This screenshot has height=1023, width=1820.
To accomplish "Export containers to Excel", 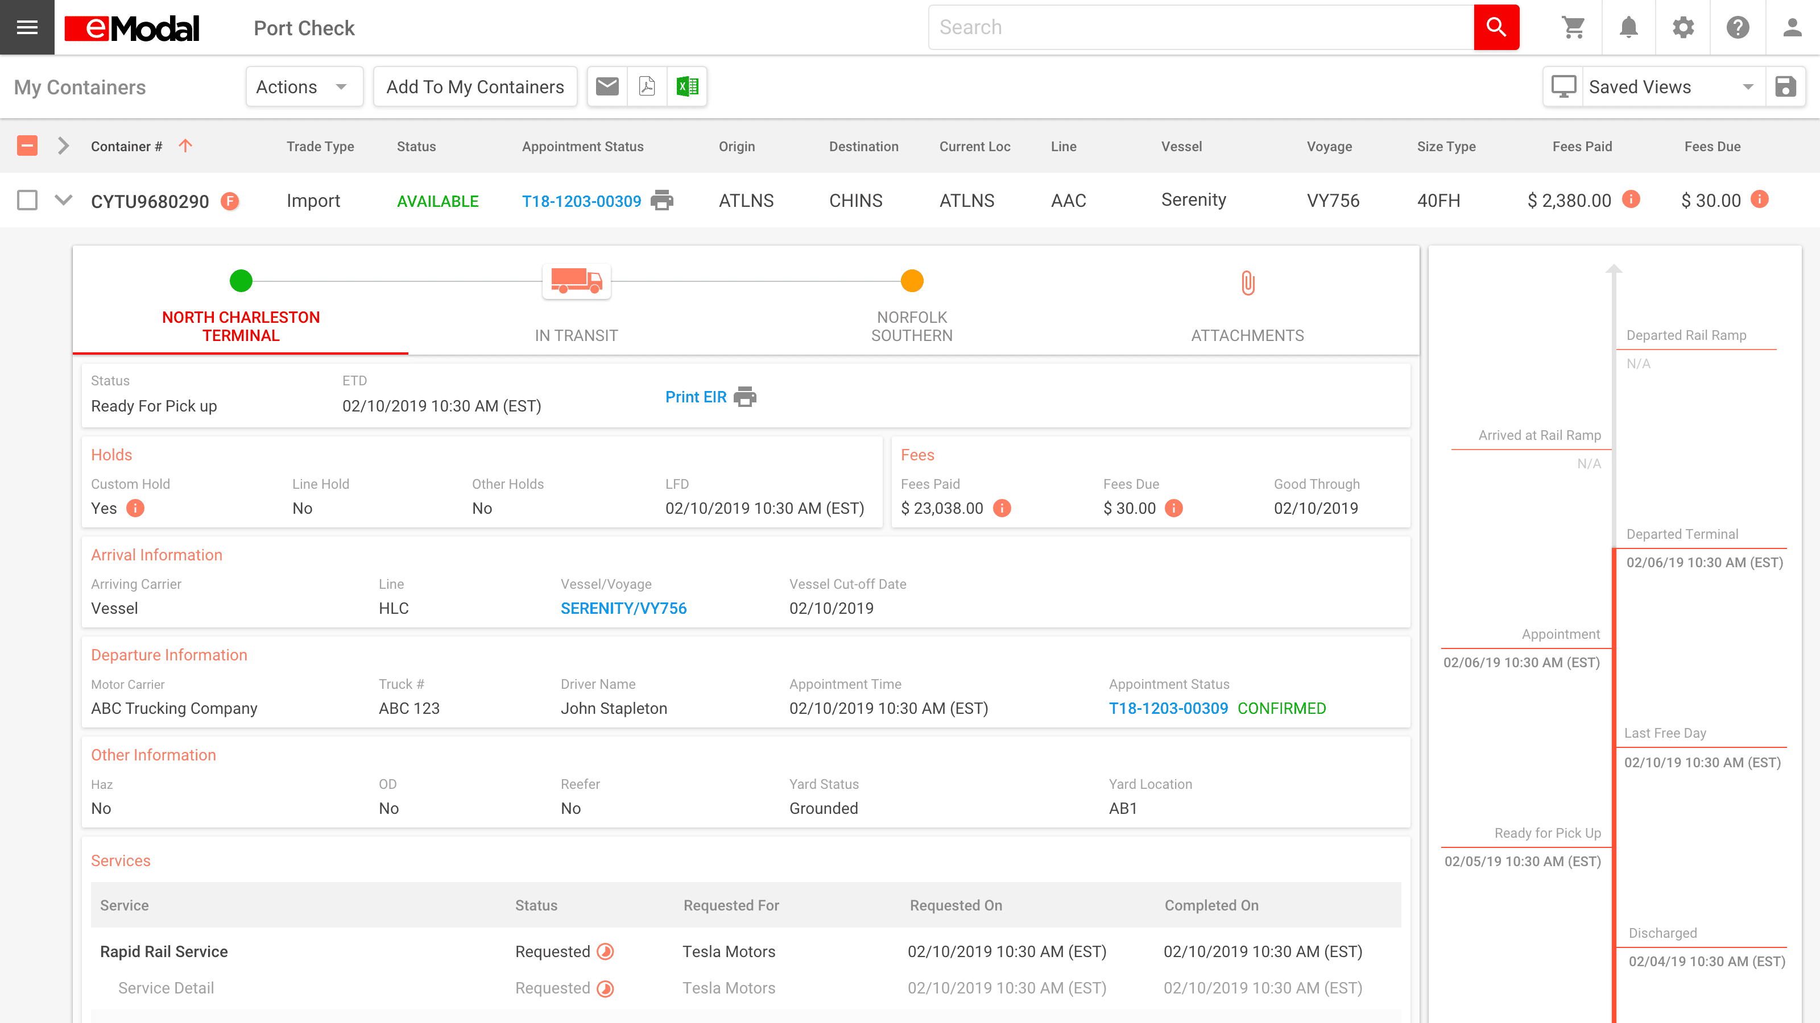I will (686, 87).
